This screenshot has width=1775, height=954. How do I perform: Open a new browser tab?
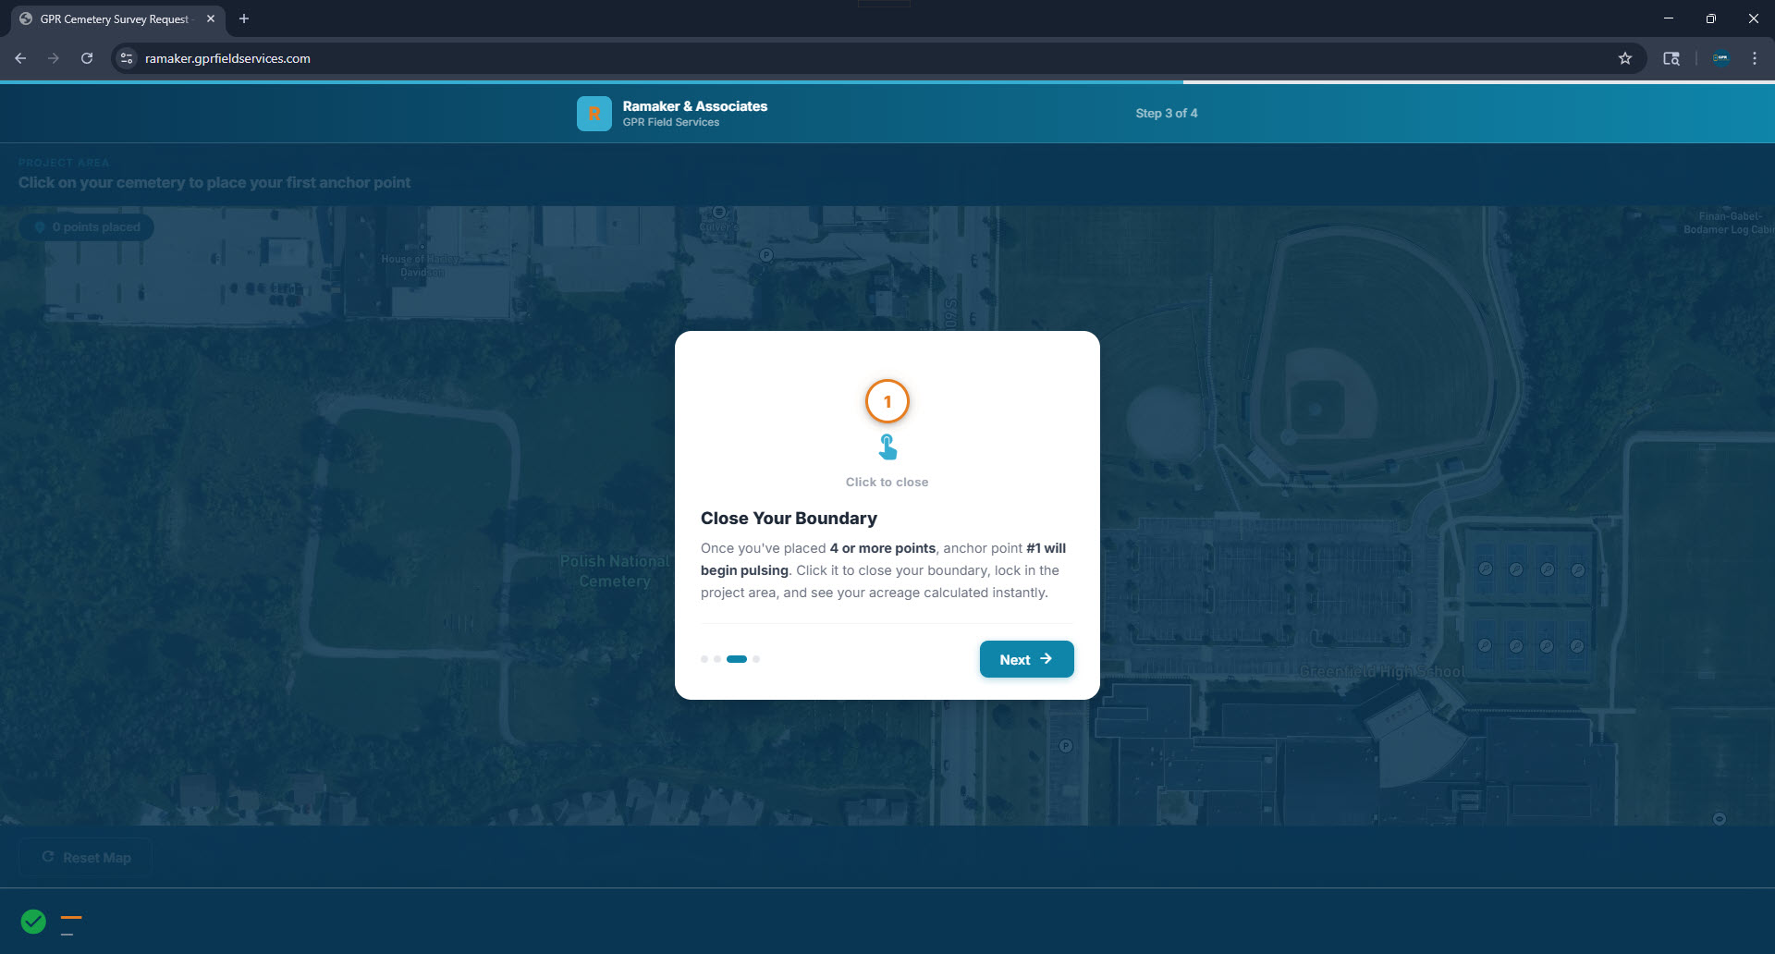244,18
